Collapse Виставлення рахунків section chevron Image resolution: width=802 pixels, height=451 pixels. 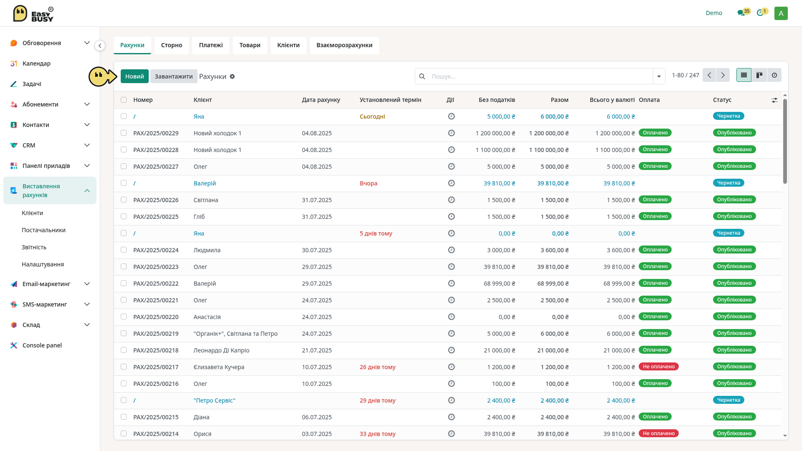pos(87,191)
